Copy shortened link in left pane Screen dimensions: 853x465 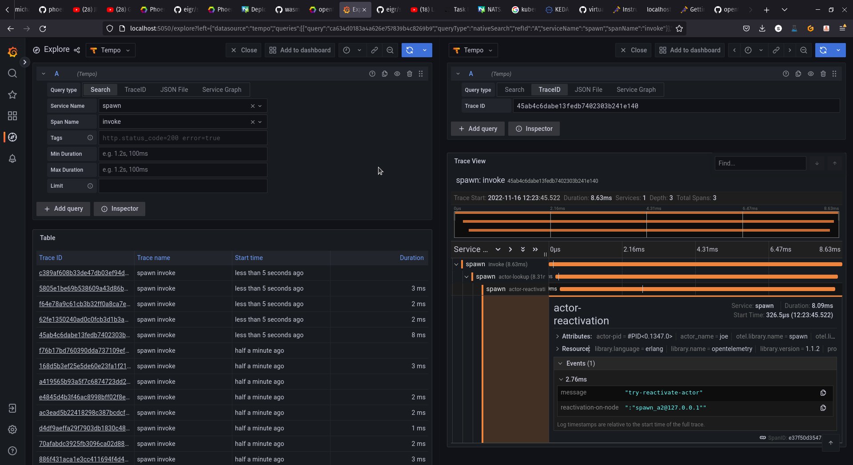pos(375,50)
